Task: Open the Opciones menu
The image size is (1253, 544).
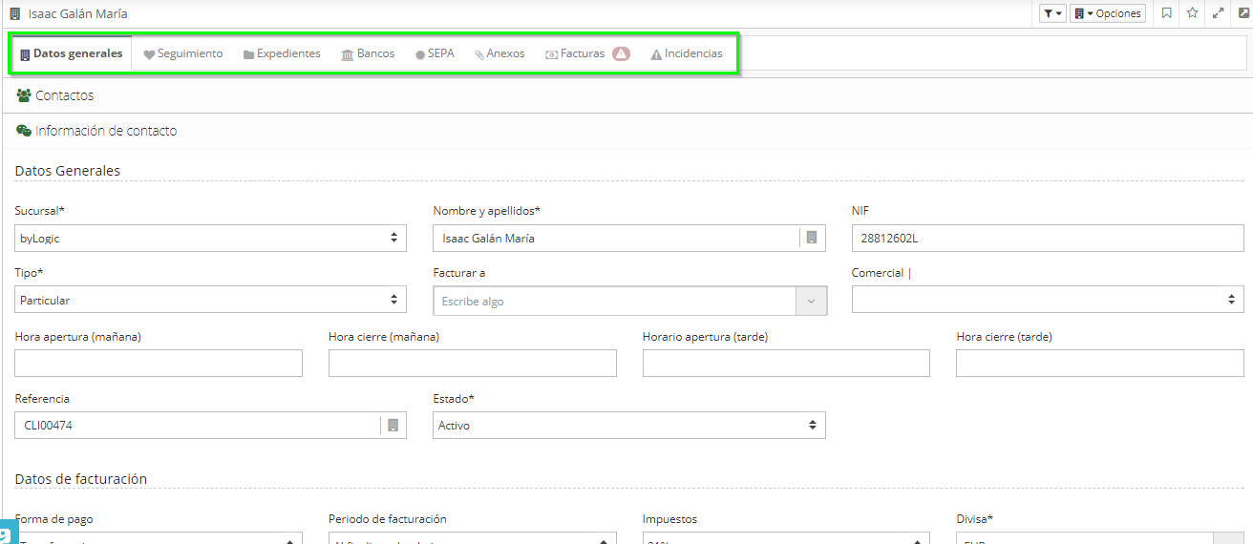Action: 1107,13
